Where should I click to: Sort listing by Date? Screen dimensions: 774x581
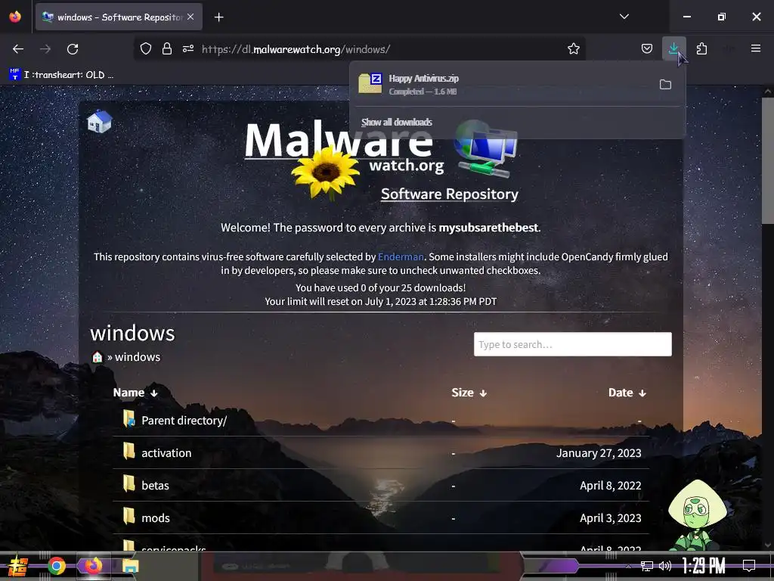627,393
